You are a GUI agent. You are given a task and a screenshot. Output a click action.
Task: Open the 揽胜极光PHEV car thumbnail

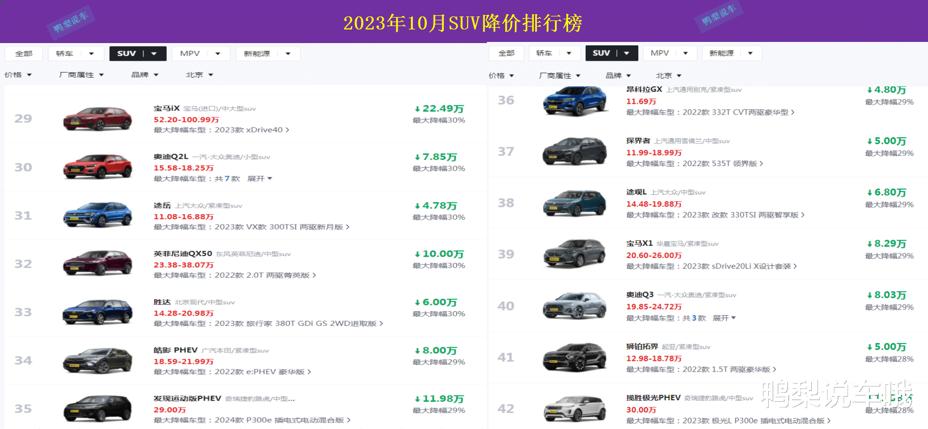pos(574,409)
